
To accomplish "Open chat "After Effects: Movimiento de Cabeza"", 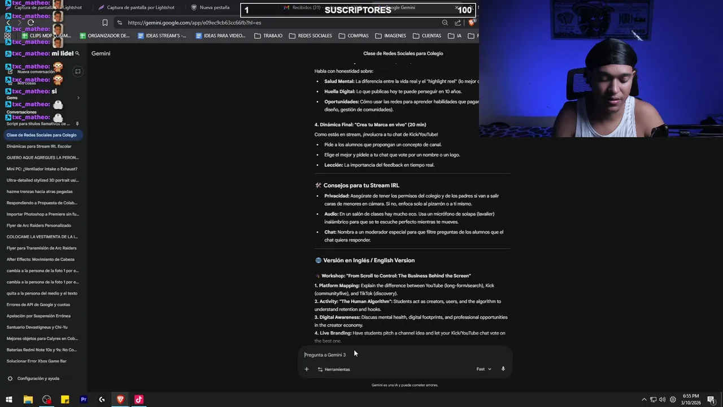I will pyautogui.click(x=42, y=259).
